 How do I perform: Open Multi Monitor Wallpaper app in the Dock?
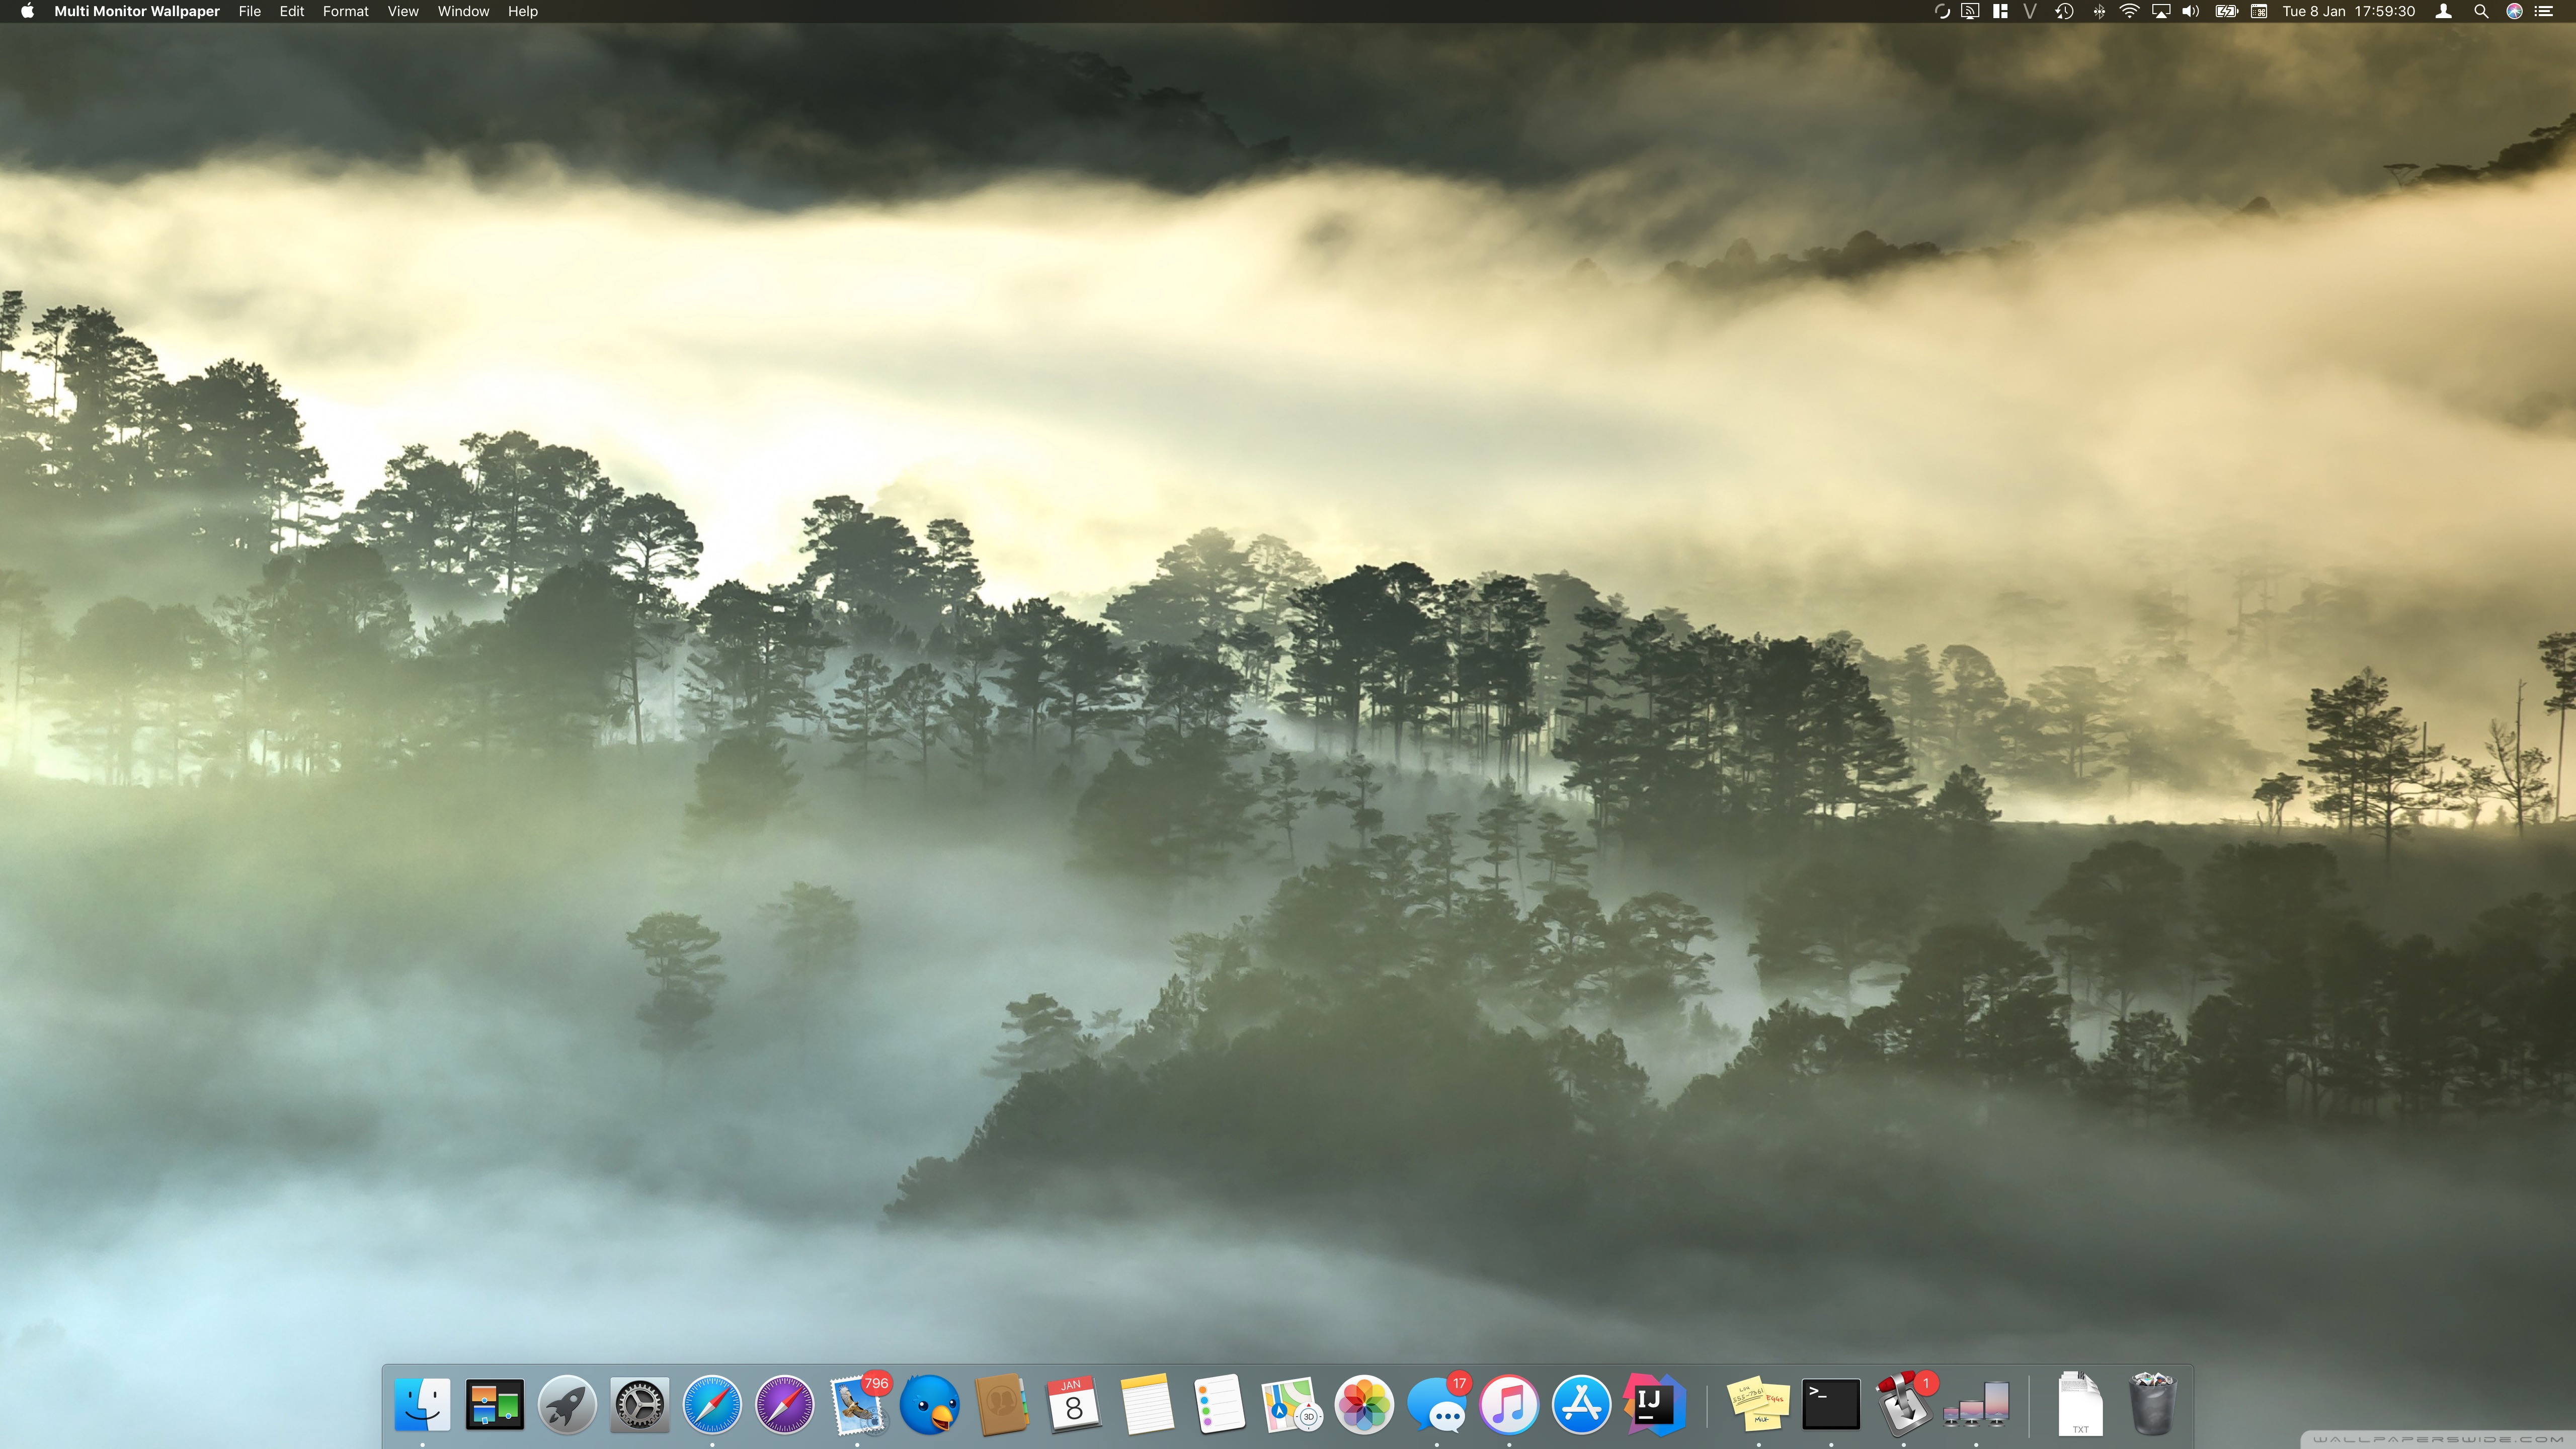tap(1976, 1404)
